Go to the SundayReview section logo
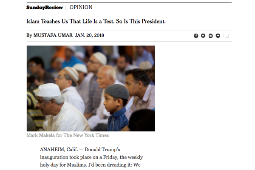 (x=45, y=7)
